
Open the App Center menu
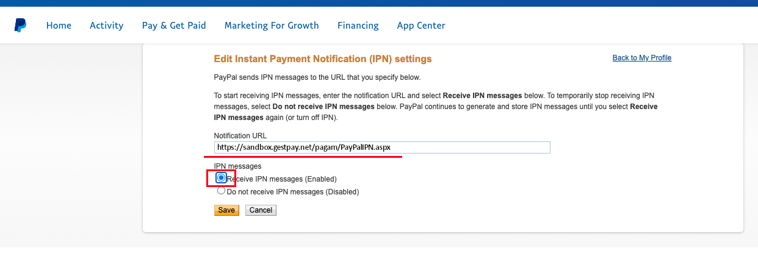tap(421, 26)
